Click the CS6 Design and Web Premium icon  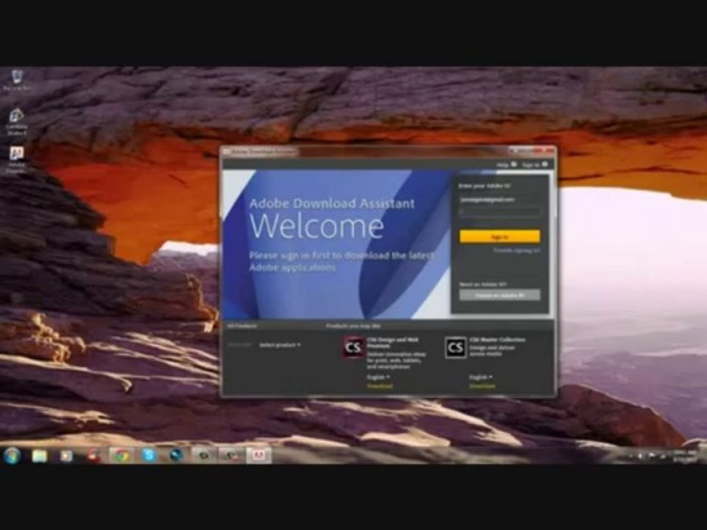click(x=353, y=347)
